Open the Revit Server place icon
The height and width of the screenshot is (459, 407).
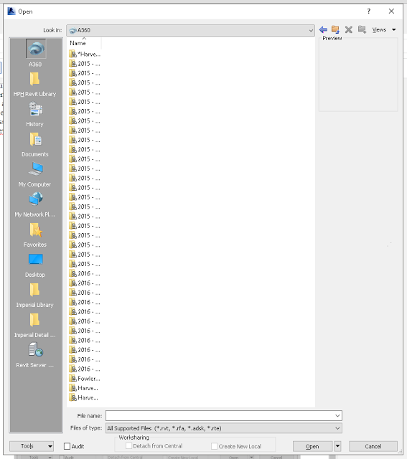35,349
